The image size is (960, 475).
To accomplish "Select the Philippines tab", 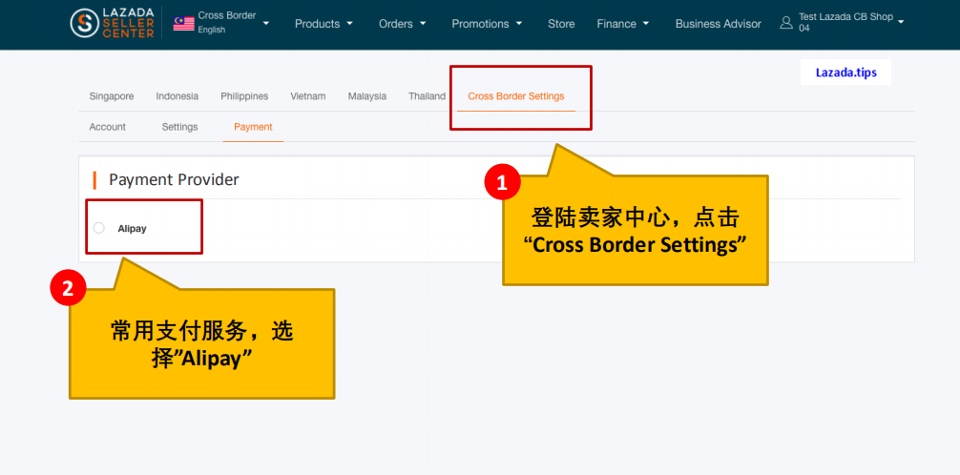I will tap(244, 96).
